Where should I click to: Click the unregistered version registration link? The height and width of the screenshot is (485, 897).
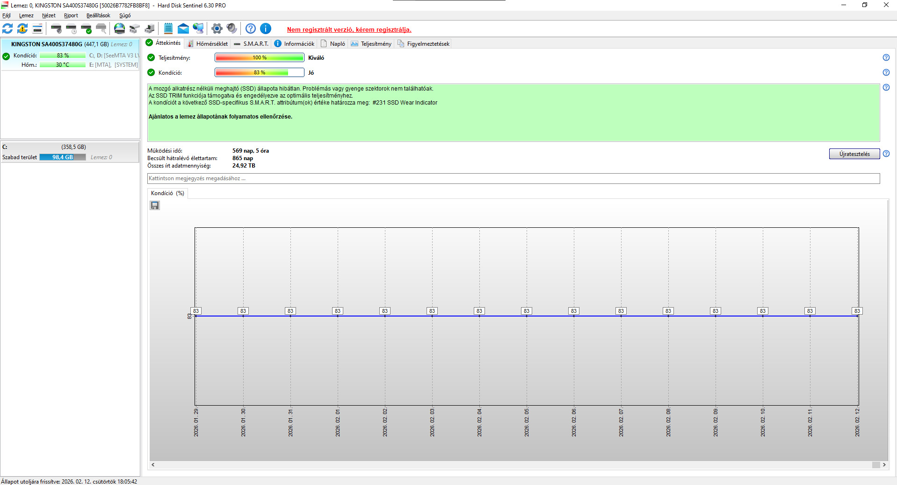[x=349, y=29]
